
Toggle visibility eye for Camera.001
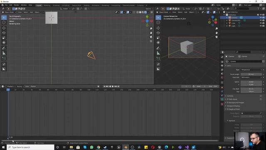(x=261, y=20)
